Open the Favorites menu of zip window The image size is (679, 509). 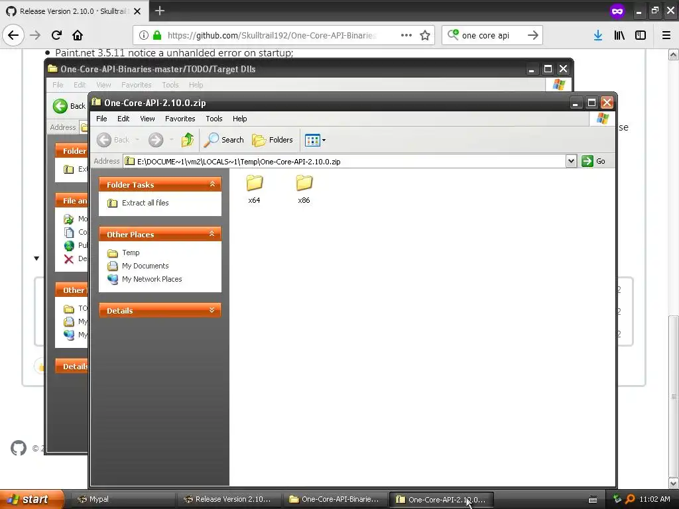[x=180, y=119]
